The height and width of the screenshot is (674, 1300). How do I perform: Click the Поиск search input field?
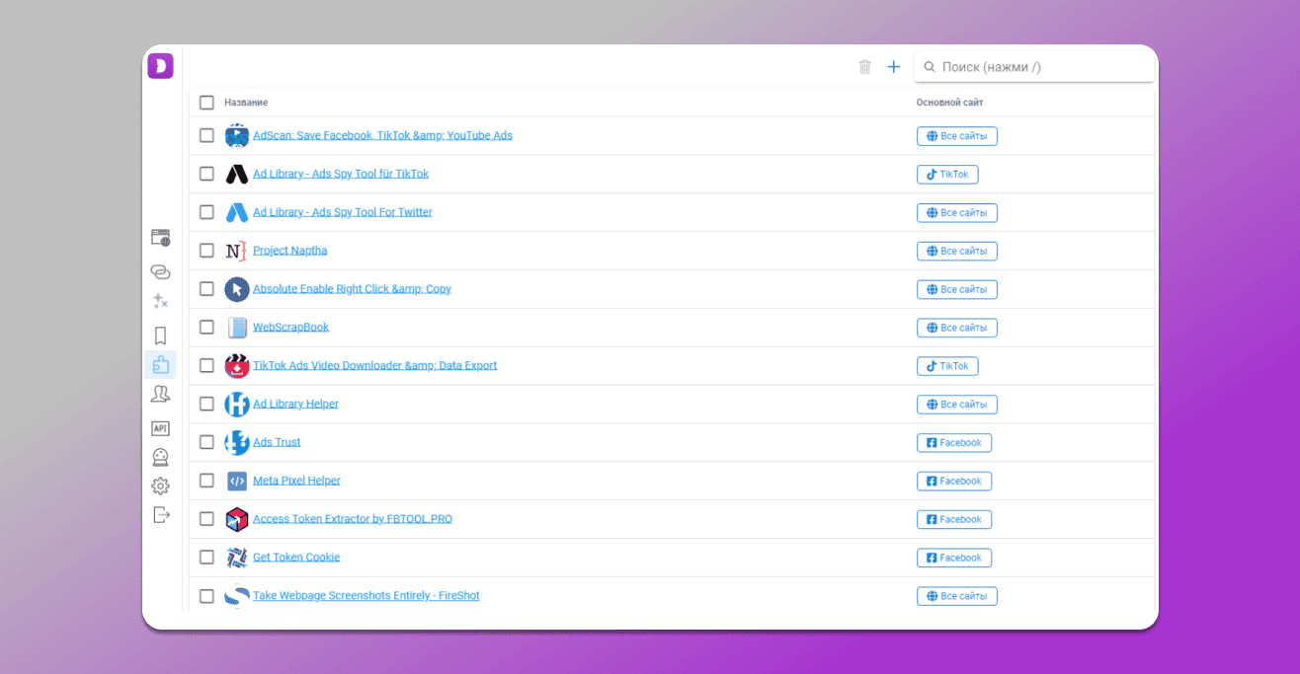click(x=1034, y=67)
